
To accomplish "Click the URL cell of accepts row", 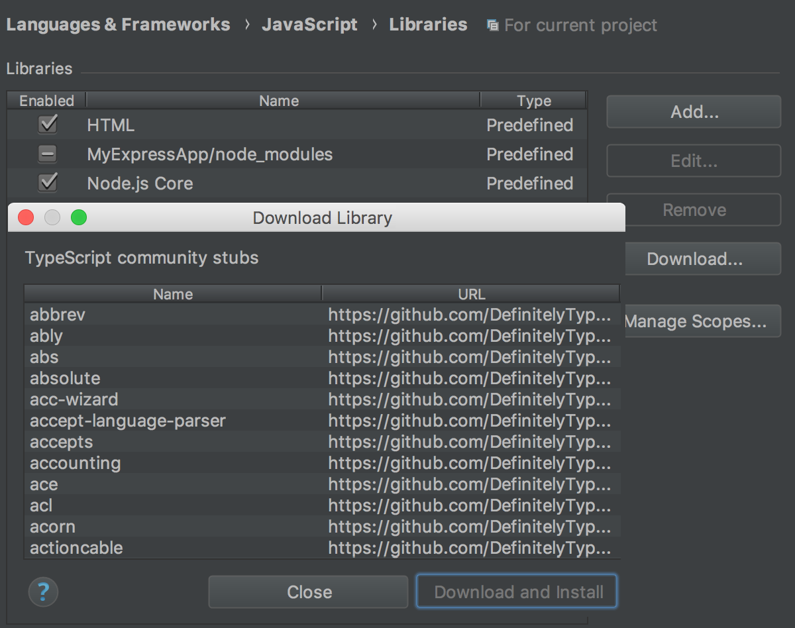I will (470, 442).
